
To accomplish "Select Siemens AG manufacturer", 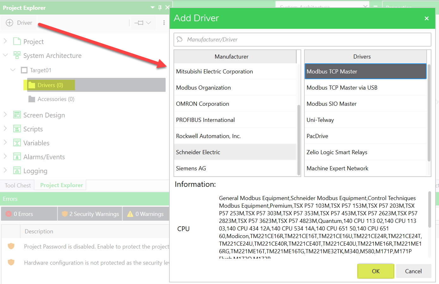I will (x=235, y=168).
